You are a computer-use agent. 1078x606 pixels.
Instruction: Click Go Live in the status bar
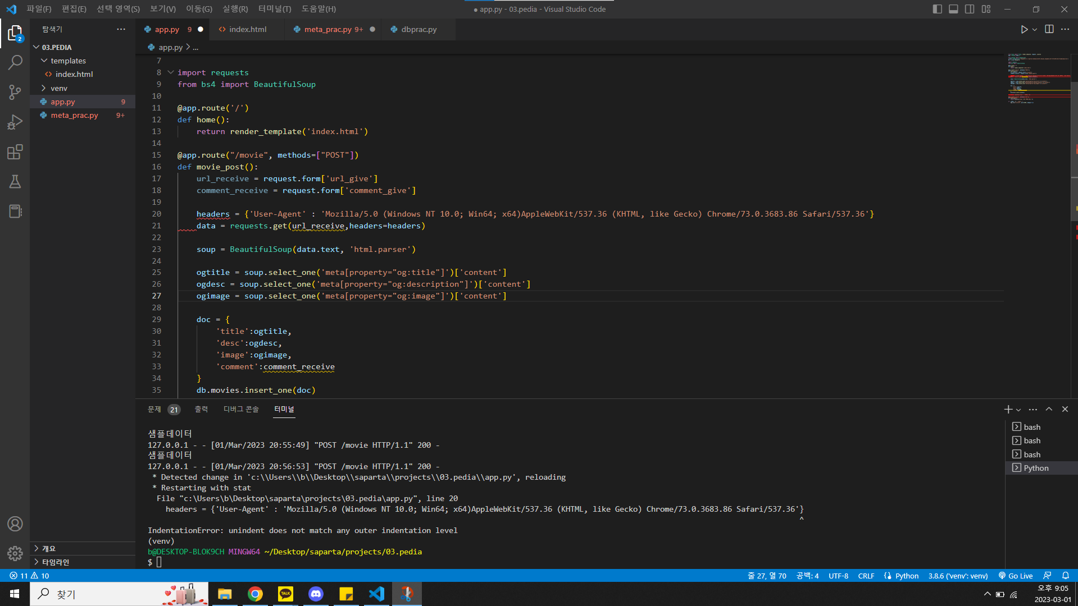1016,576
